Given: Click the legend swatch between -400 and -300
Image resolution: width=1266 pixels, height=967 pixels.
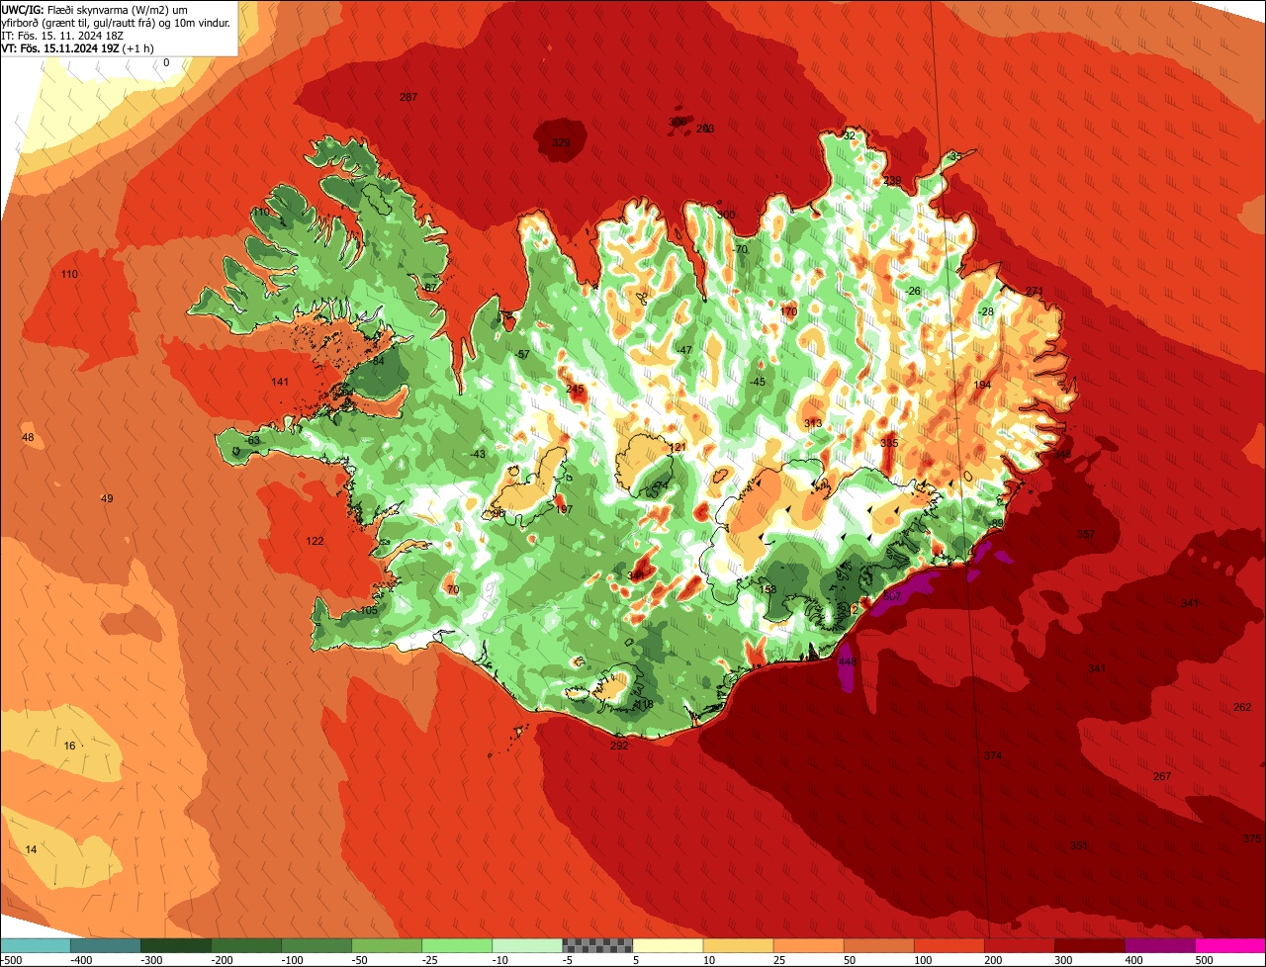Looking at the screenshot, I should (x=106, y=945).
